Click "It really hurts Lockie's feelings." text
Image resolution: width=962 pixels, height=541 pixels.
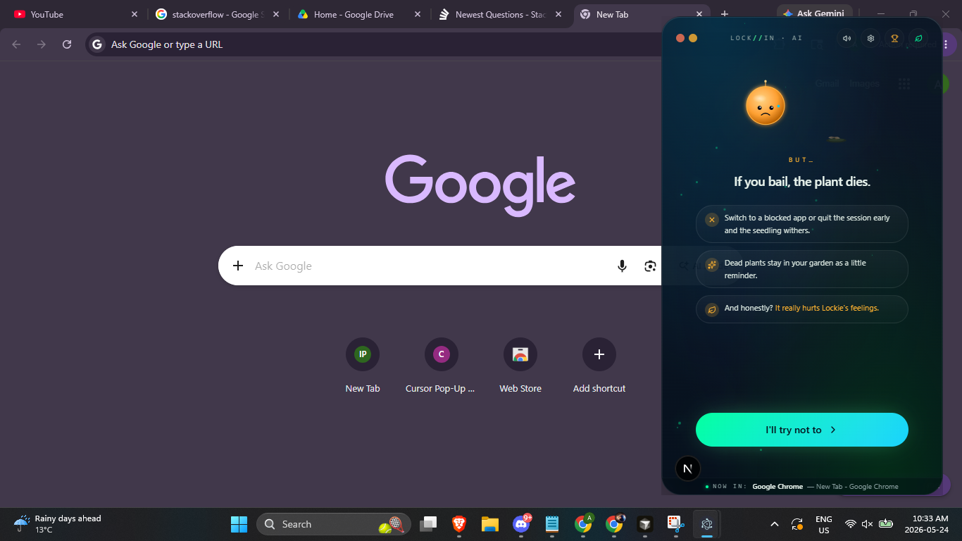tap(827, 309)
